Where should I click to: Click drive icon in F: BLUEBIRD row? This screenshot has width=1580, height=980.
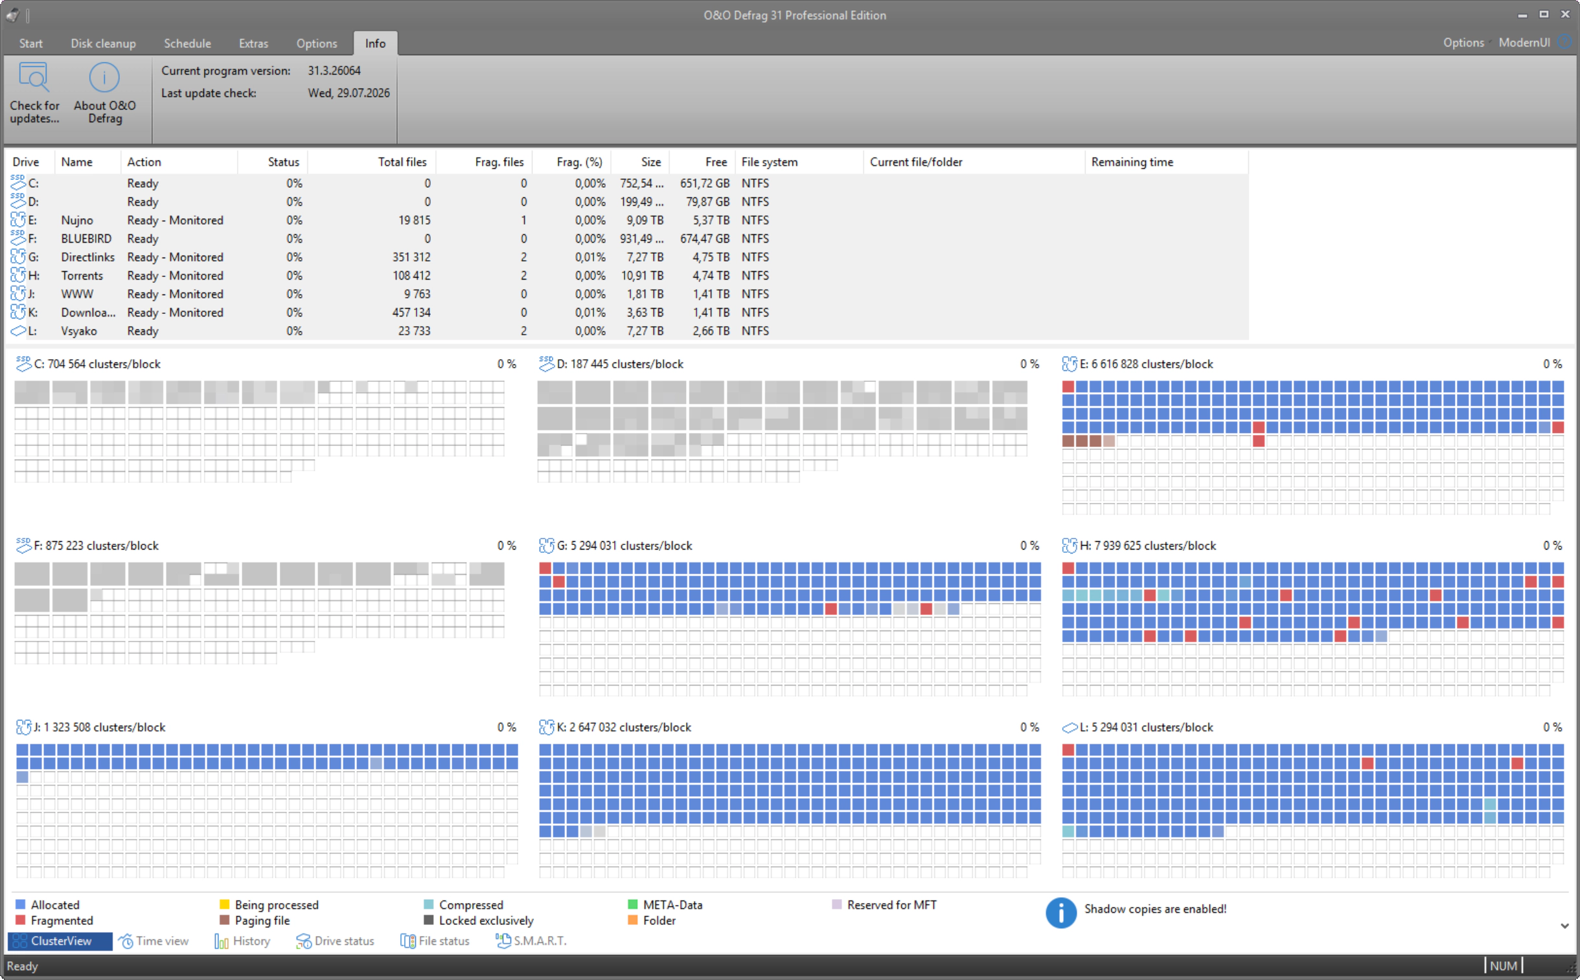click(x=18, y=238)
